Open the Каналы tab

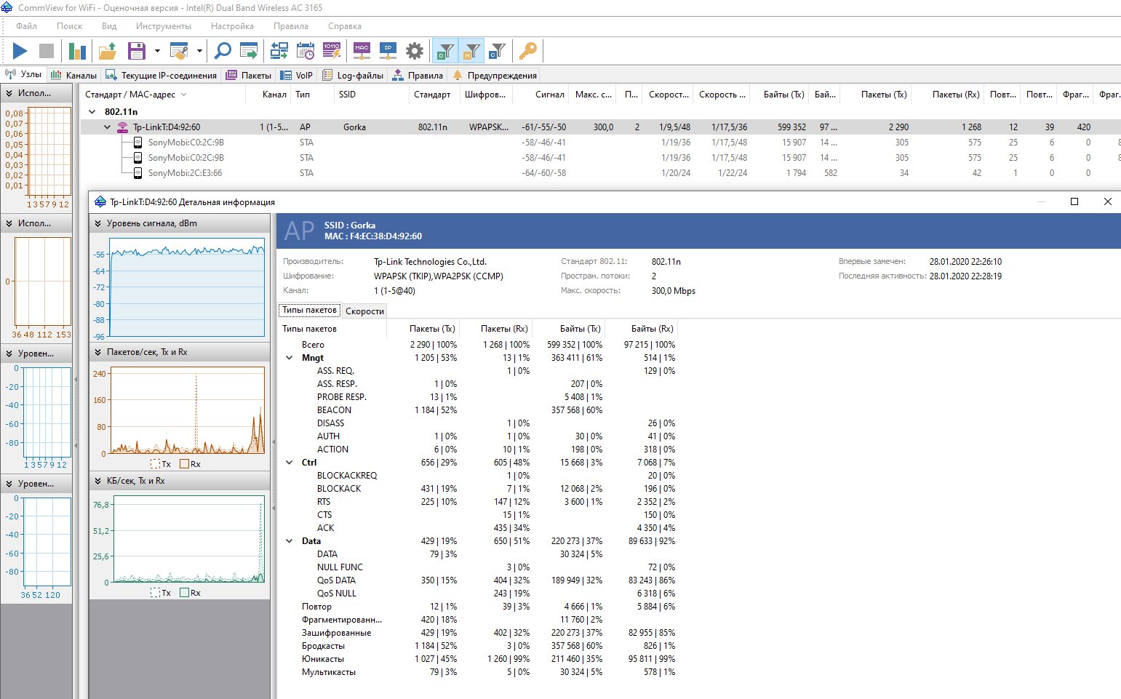click(73, 75)
